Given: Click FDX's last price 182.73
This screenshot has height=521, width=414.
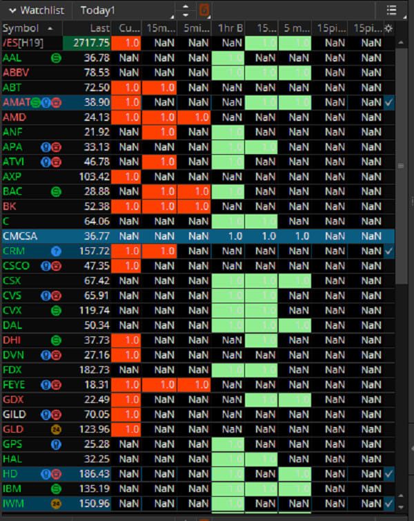Looking at the screenshot, I should 95,370.
